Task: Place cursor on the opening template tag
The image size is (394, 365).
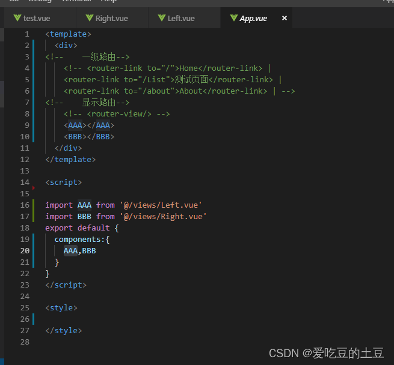Action: [x=68, y=34]
